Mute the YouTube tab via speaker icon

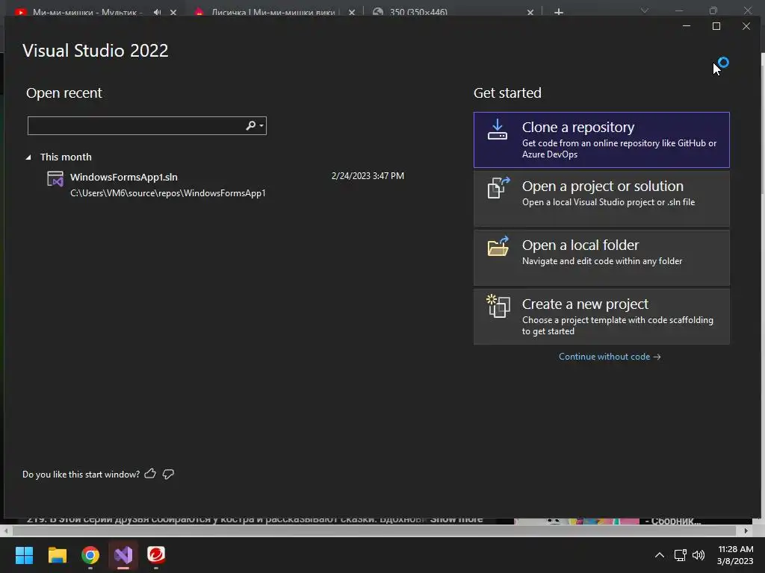click(x=157, y=12)
